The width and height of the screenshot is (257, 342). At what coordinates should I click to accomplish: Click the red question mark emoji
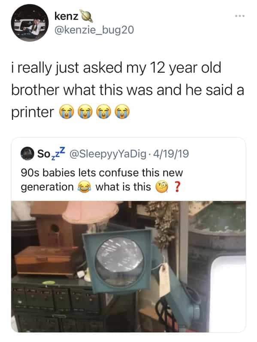[177, 187]
